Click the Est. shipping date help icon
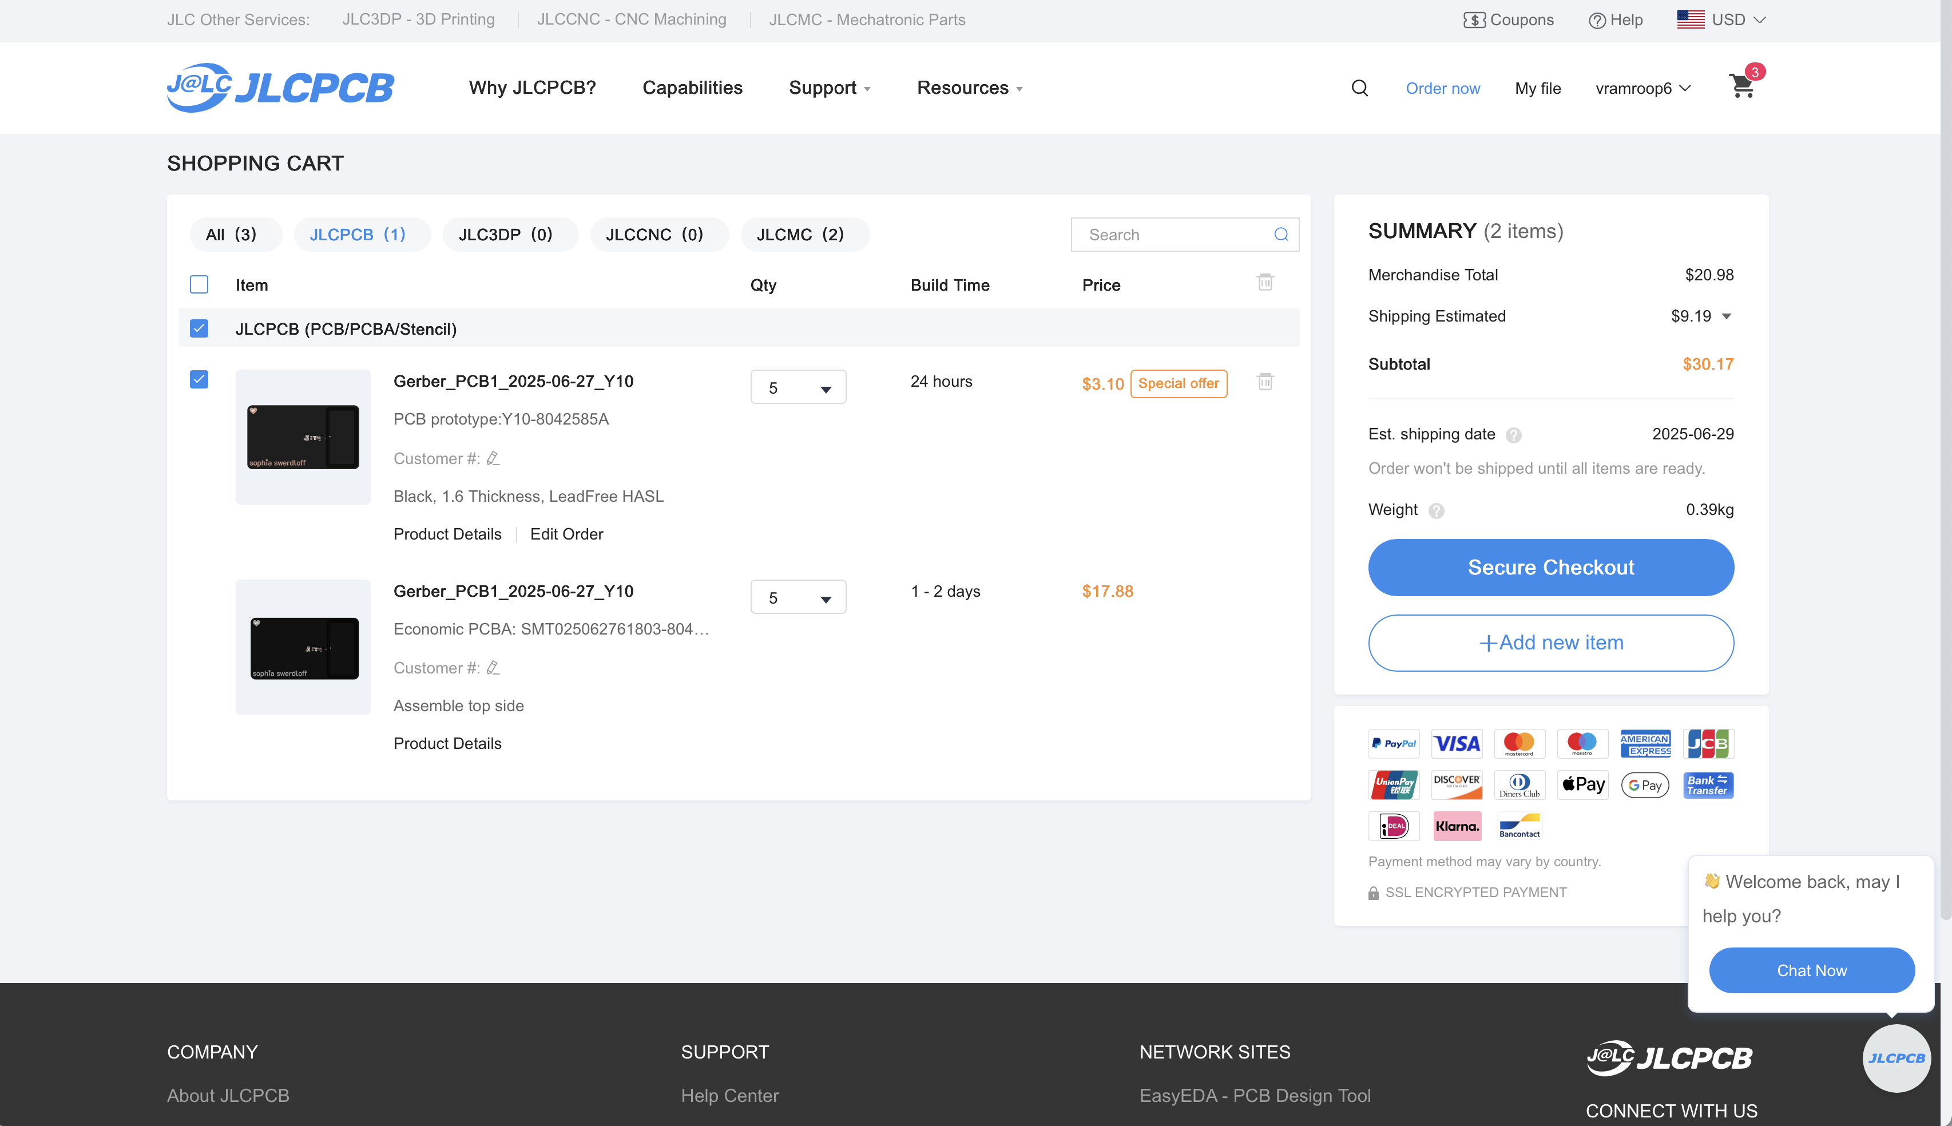1952x1126 pixels. 1514,435
